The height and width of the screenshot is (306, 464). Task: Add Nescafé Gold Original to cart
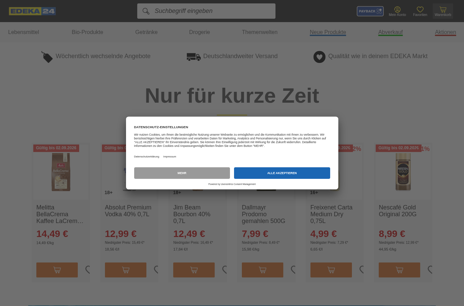pos(399,270)
